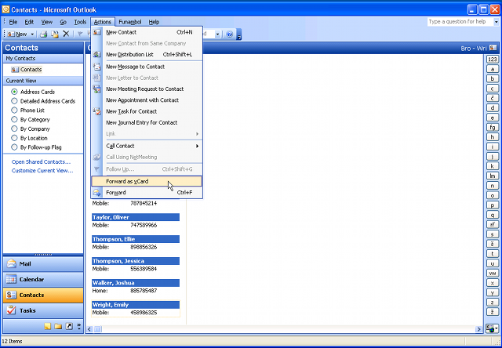The width and height of the screenshot is (502, 348).
Task: Jump to contacts under letter s
Action: [493, 234]
